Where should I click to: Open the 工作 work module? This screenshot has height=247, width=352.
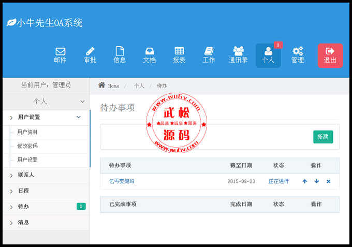tap(209, 55)
